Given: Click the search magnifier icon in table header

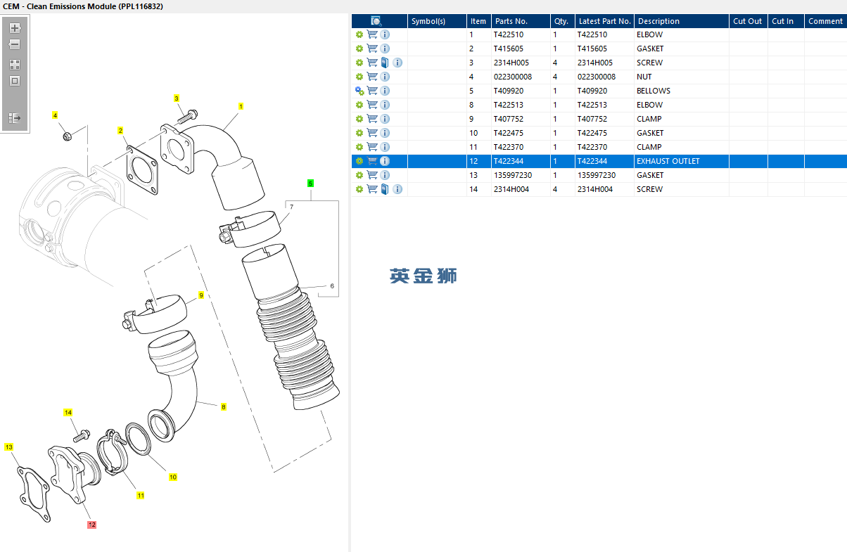Looking at the screenshot, I should tap(376, 21).
